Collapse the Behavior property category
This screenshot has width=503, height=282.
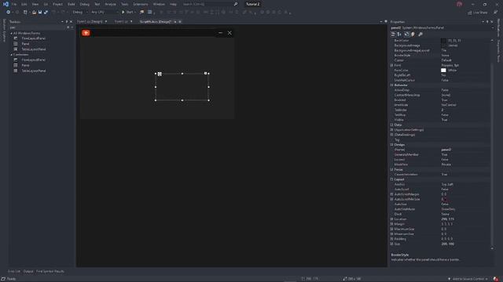click(x=391, y=85)
